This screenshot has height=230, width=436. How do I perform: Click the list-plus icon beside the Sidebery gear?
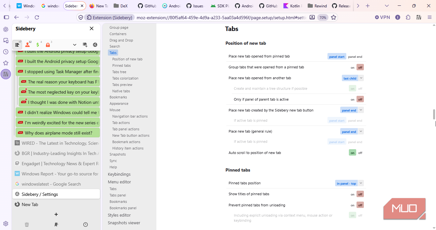tap(85, 45)
